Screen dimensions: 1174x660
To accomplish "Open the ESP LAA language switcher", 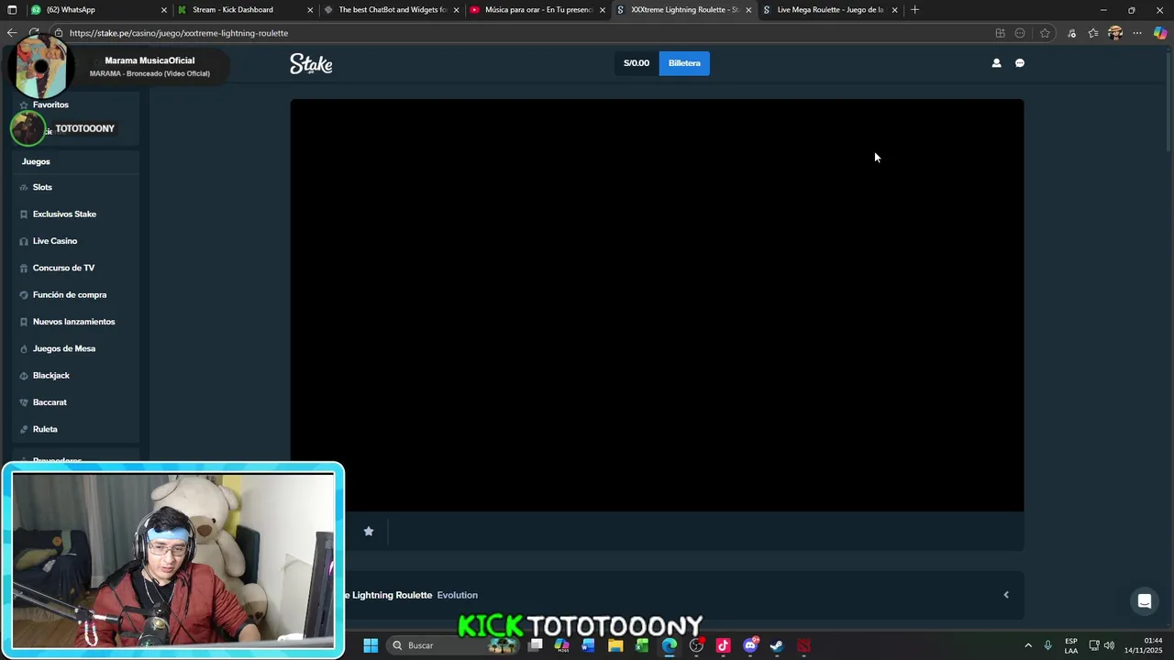I will click(x=1071, y=645).
